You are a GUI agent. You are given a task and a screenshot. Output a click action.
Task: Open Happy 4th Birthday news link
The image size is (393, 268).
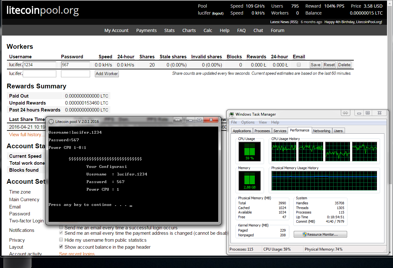pos(353,22)
